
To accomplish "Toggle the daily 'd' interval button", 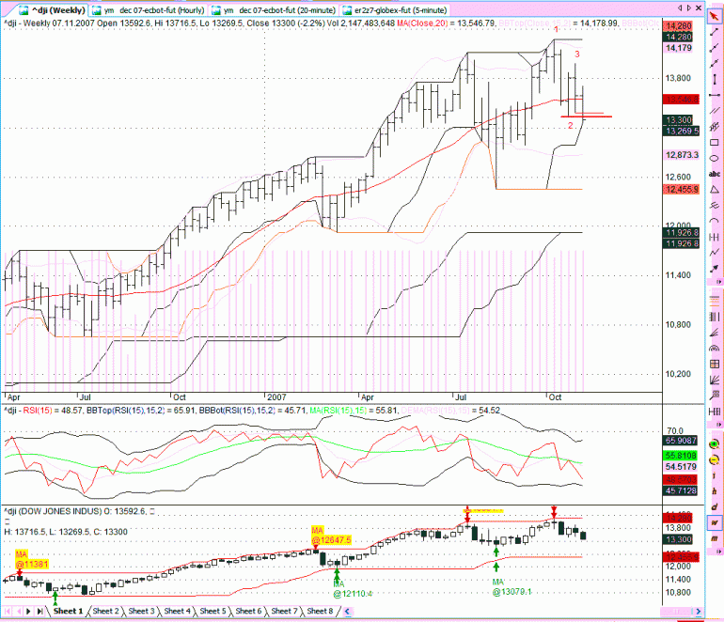I will point(715,506).
